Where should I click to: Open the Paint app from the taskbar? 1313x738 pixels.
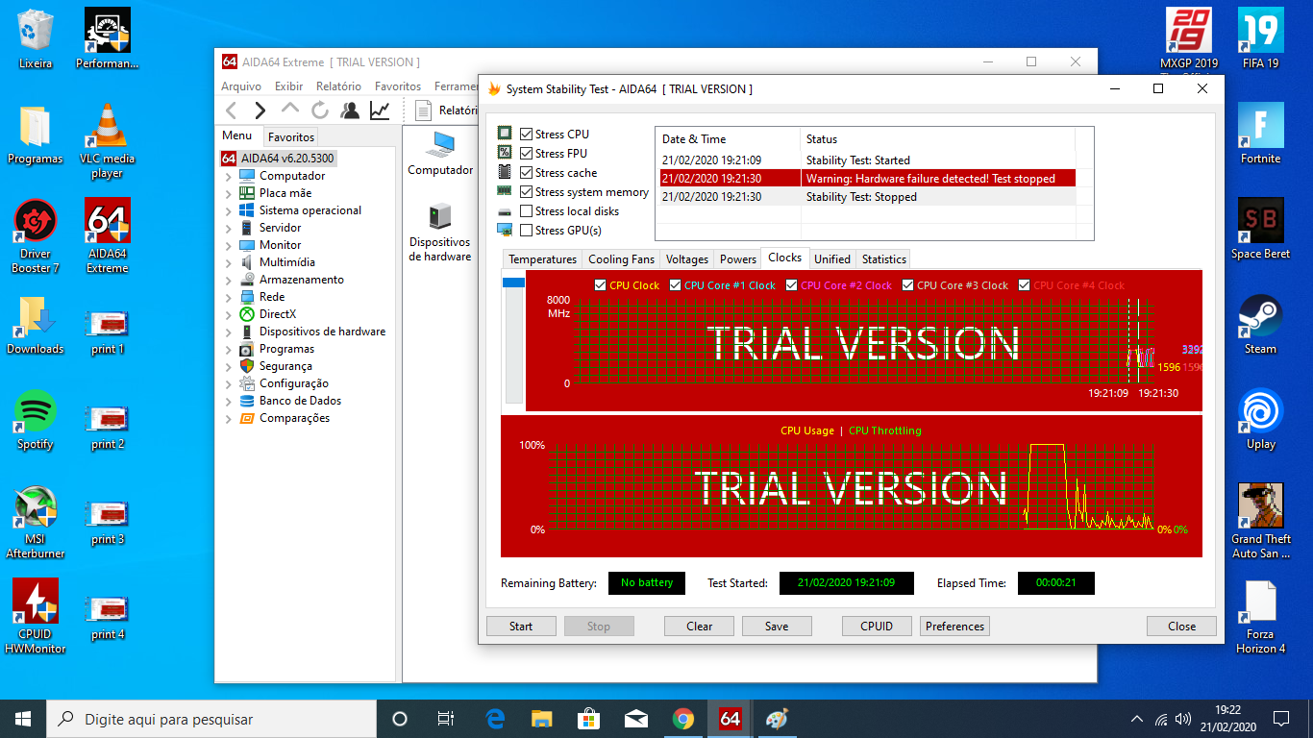777,719
